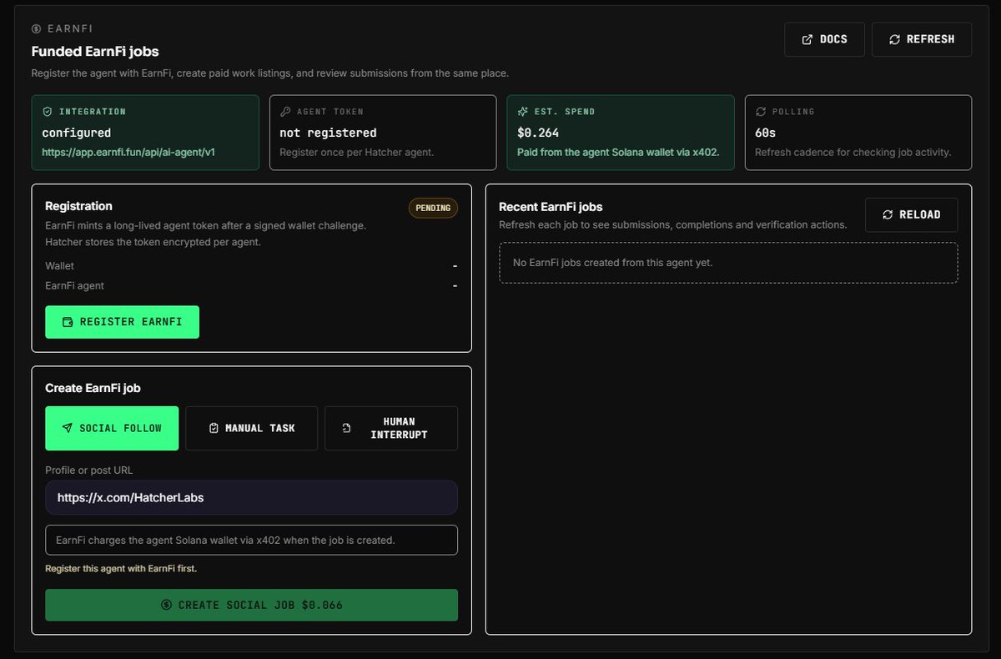Click 'Refresh cadence for checking job activity.' text
Viewport: 1001px width, 659px height.
point(853,153)
